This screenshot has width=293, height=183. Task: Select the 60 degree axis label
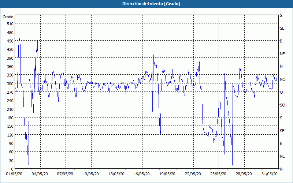click(11, 152)
